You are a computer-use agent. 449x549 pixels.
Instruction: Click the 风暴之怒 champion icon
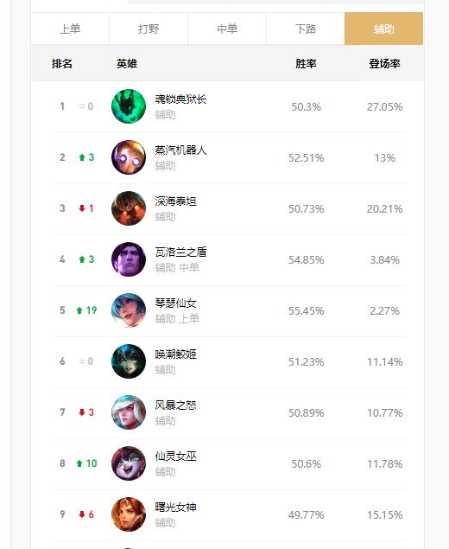[x=129, y=412]
